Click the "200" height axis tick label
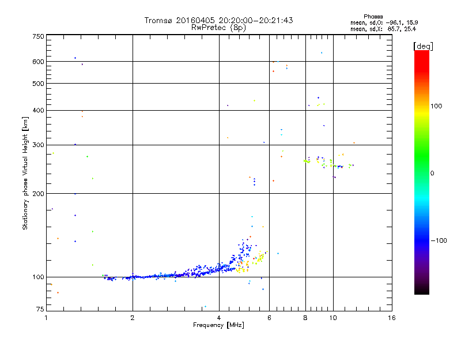Viewport: 461px width, 346px height. coord(38,194)
